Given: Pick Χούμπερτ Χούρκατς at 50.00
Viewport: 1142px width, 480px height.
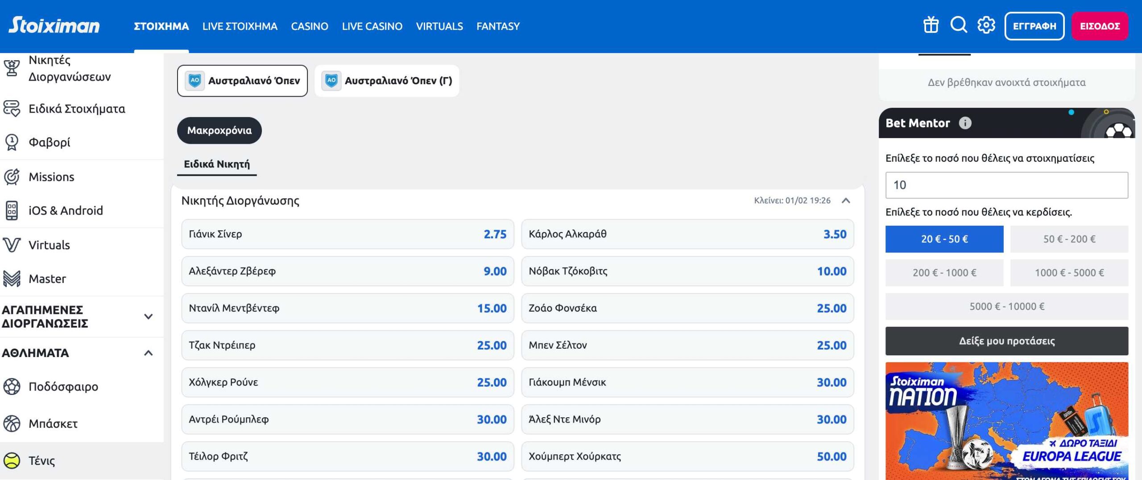Looking at the screenshot, I should coord(687,456).
